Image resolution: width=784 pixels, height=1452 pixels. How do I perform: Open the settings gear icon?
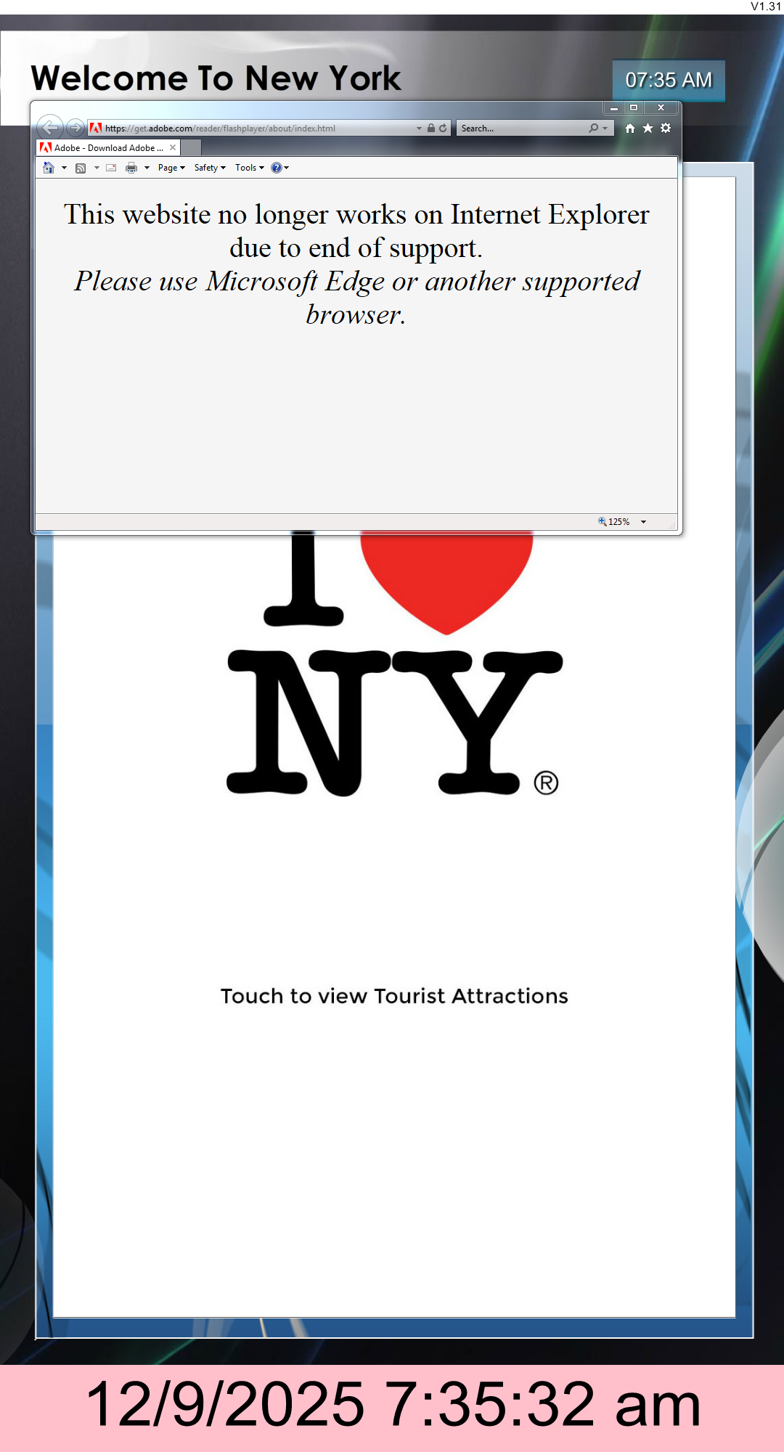click(666, 129)
